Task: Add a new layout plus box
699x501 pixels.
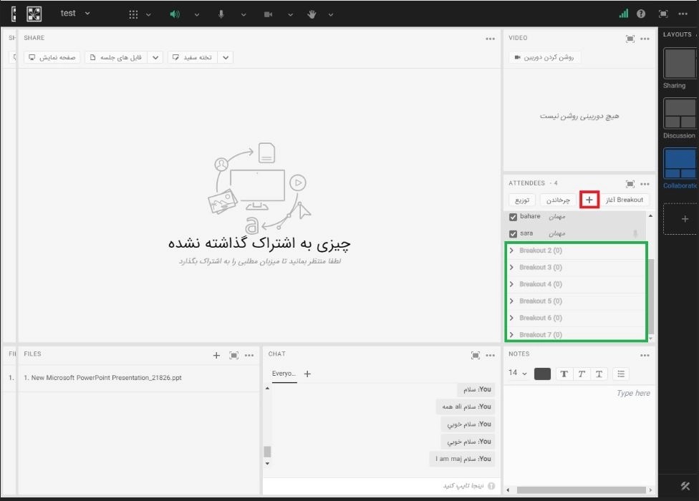Action: [x=681, y=219]
